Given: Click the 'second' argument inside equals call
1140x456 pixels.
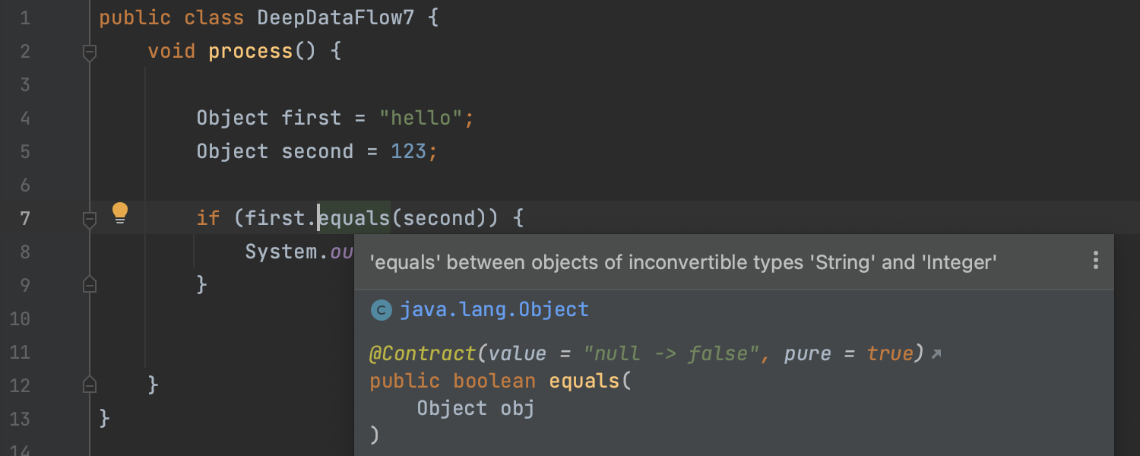Looking at the screenshot, I should (439, 219).
